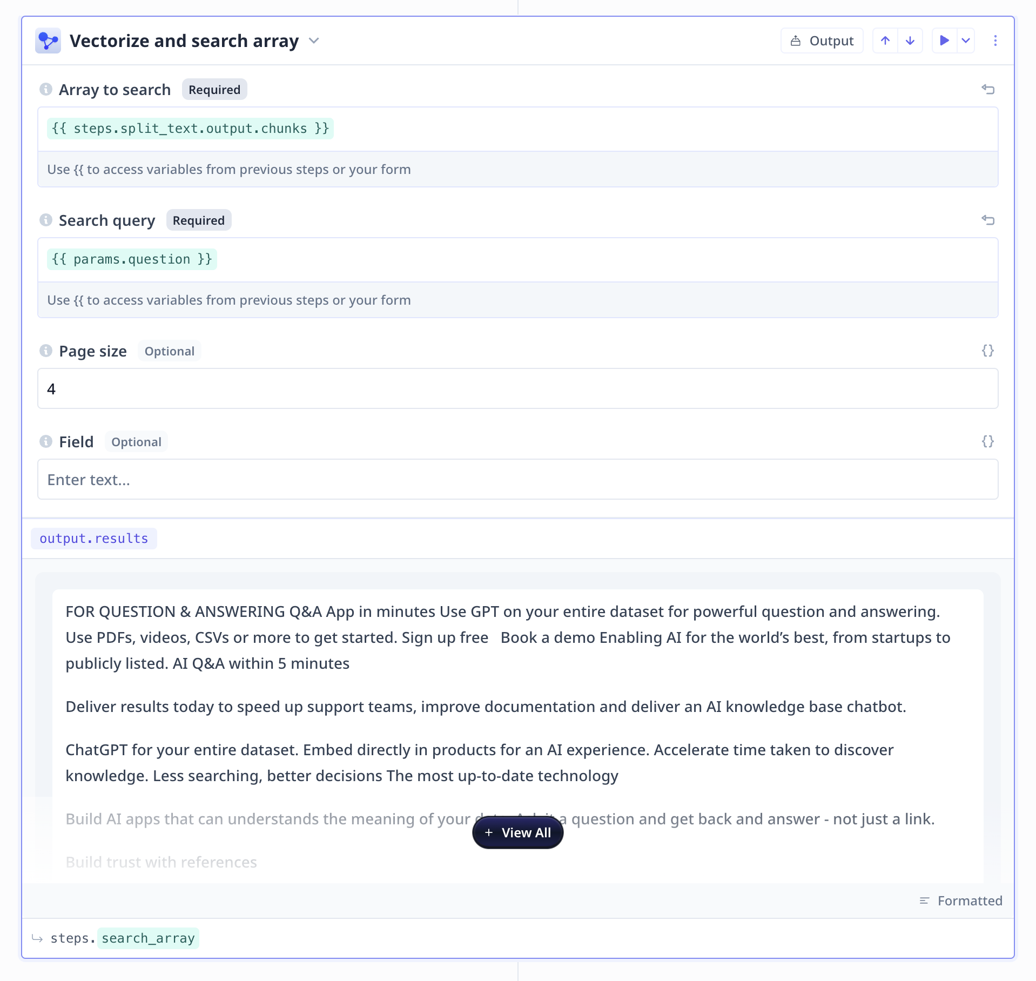Expand the step title dropdown chevron
This screenshot has width=1036, height=981.
[314, 41]
